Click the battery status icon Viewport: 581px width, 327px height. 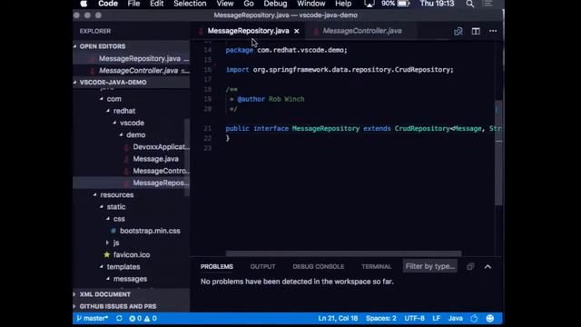click(403, 4)
